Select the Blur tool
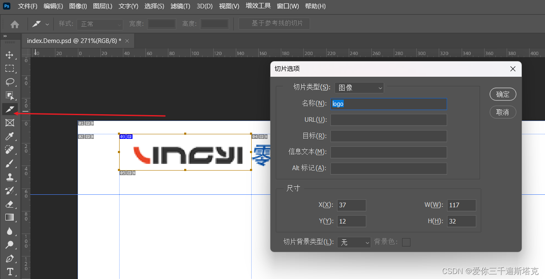 coord(10,231)
